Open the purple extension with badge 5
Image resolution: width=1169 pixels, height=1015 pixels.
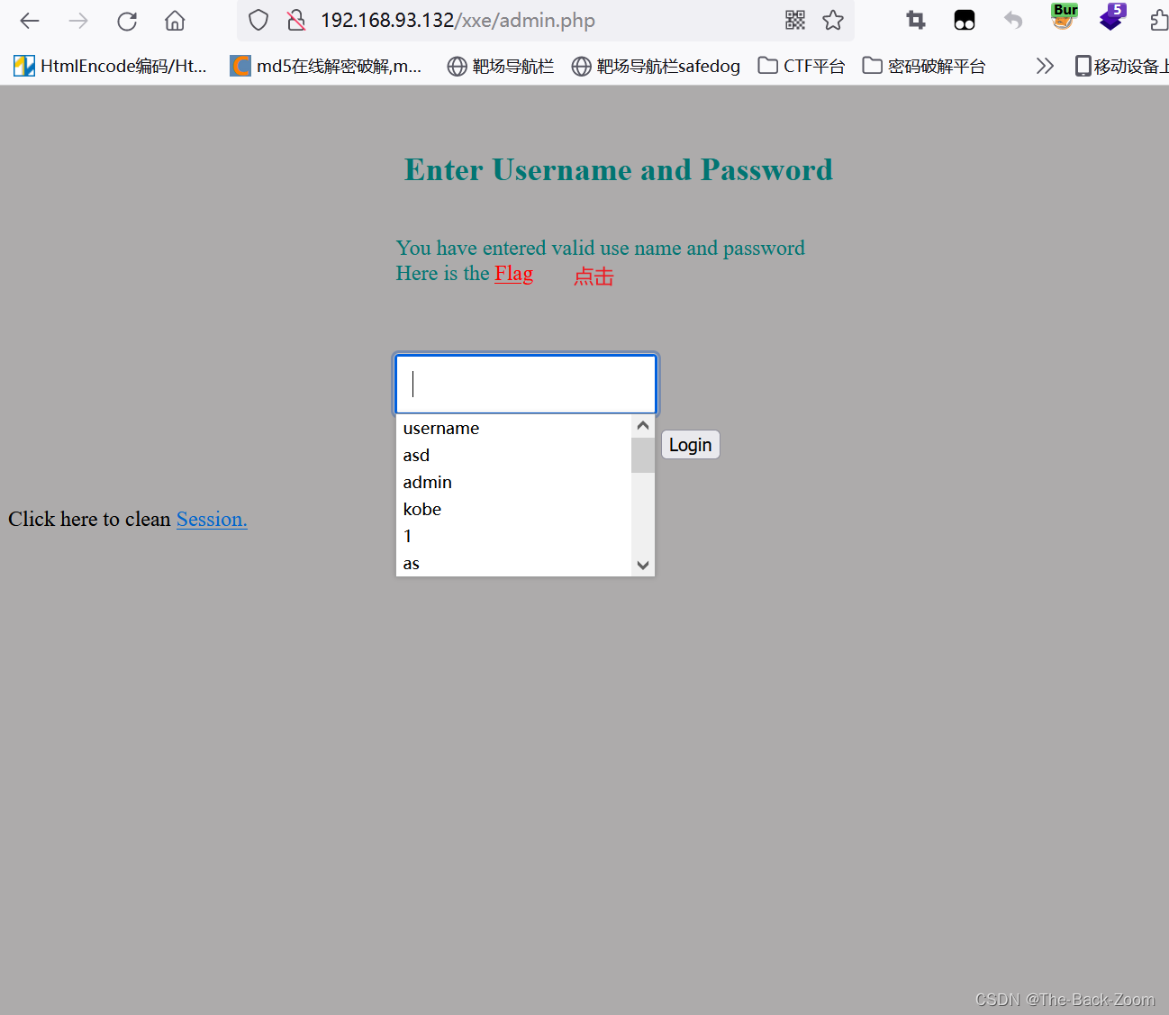1113,17
